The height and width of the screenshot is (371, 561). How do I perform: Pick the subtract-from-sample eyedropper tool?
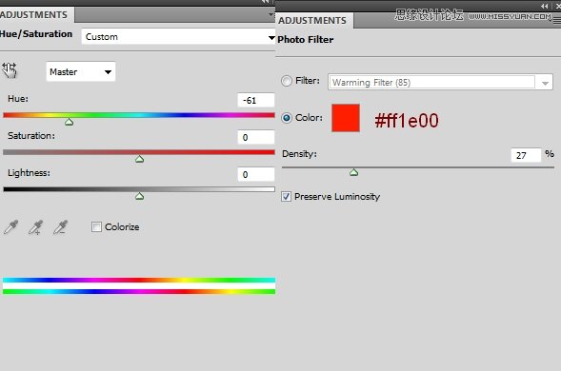click(x=60, y=227)
